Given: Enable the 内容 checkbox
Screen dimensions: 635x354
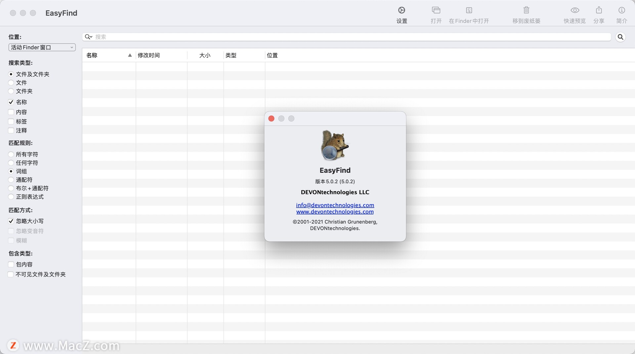Looking at the screenshot, I should pyautogui.click(x=11, y=112).
